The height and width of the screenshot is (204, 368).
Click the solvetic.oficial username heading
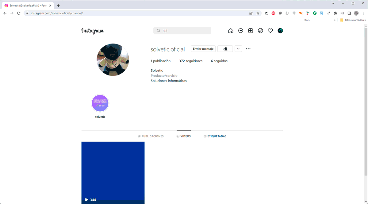168,49
